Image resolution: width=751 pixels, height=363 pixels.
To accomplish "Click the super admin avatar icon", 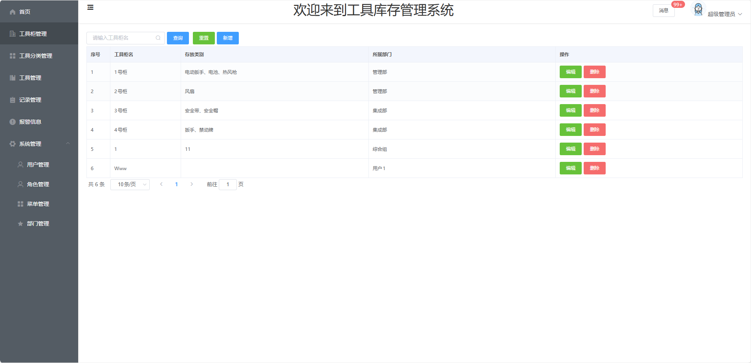I will click(698, 9).
